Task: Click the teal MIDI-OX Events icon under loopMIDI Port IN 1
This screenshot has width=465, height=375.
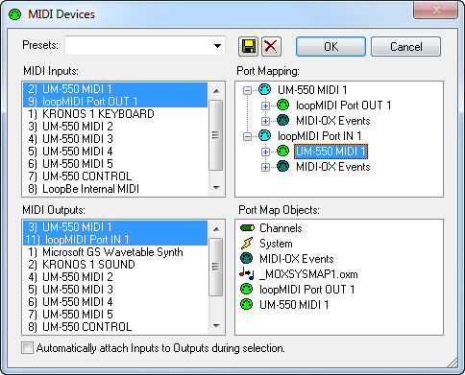Action: (282, 167)
